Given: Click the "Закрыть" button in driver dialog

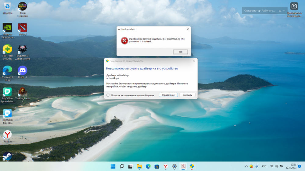Looking at the screenshot, I should coord(187,95).
